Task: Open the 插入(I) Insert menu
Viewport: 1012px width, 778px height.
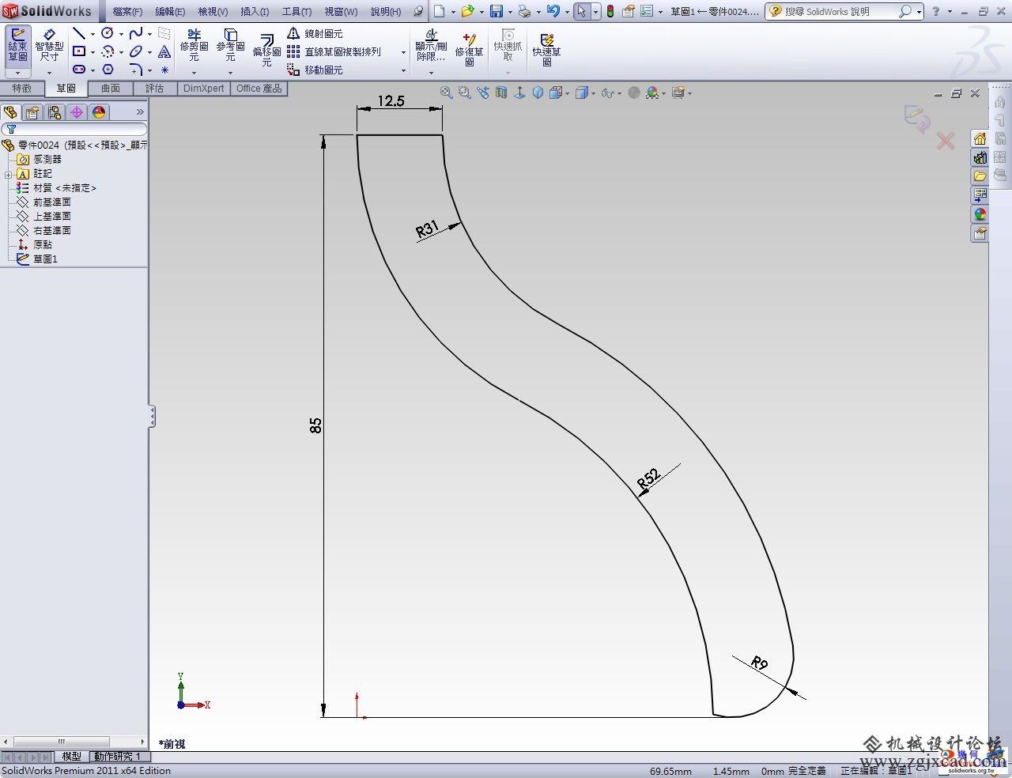Action: (x=255, y=12)
